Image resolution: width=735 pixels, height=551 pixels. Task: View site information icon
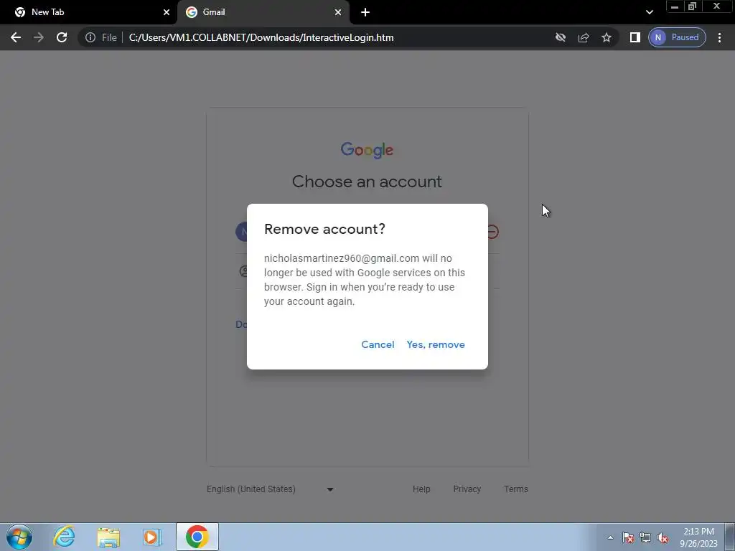[90, 37]
